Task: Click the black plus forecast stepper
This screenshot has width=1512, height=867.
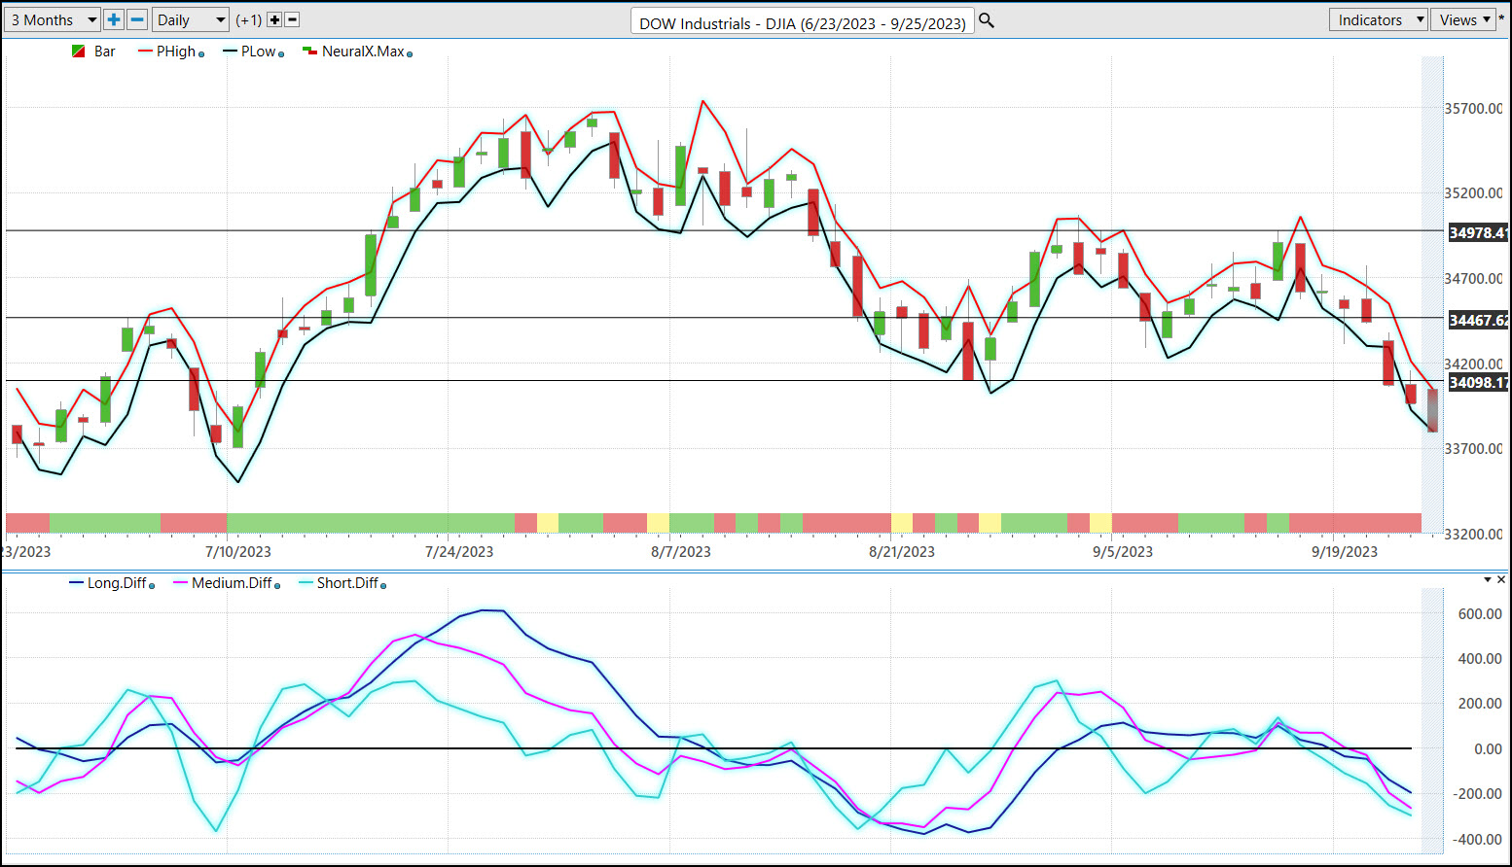Action: pos(274,19)
